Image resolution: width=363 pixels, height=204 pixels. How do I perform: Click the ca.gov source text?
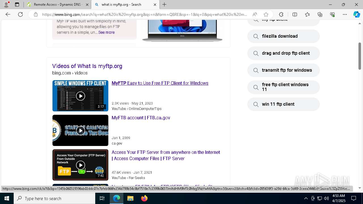tap(117, 143)
